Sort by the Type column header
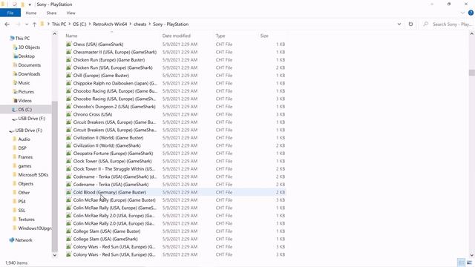The height and width of the screenshot is (267, 475). 220,36
